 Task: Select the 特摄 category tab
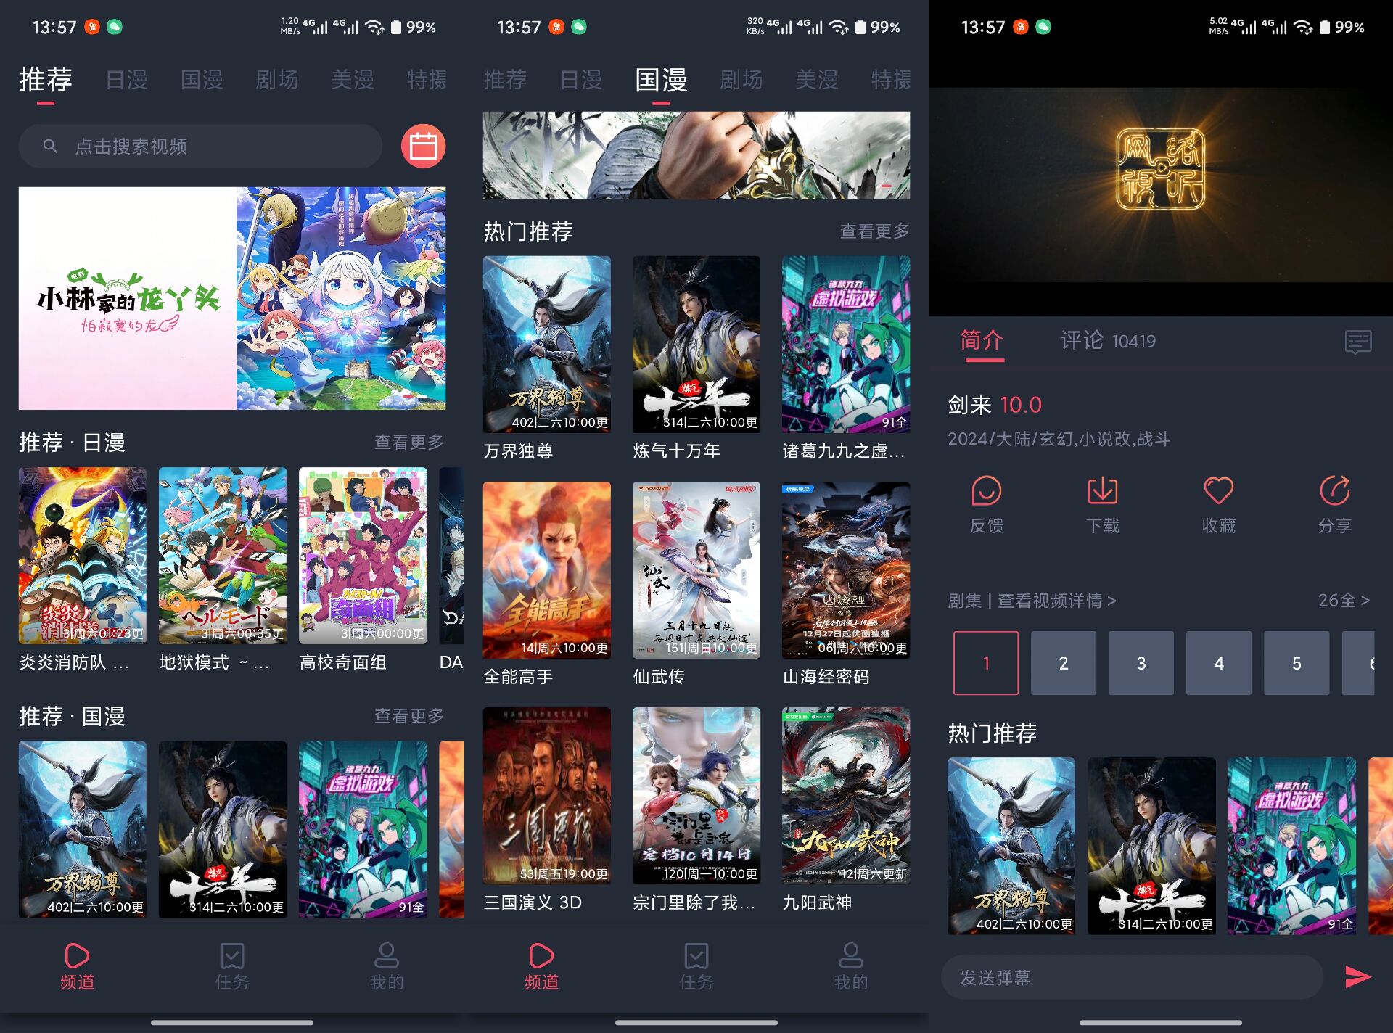coord(425,80)
